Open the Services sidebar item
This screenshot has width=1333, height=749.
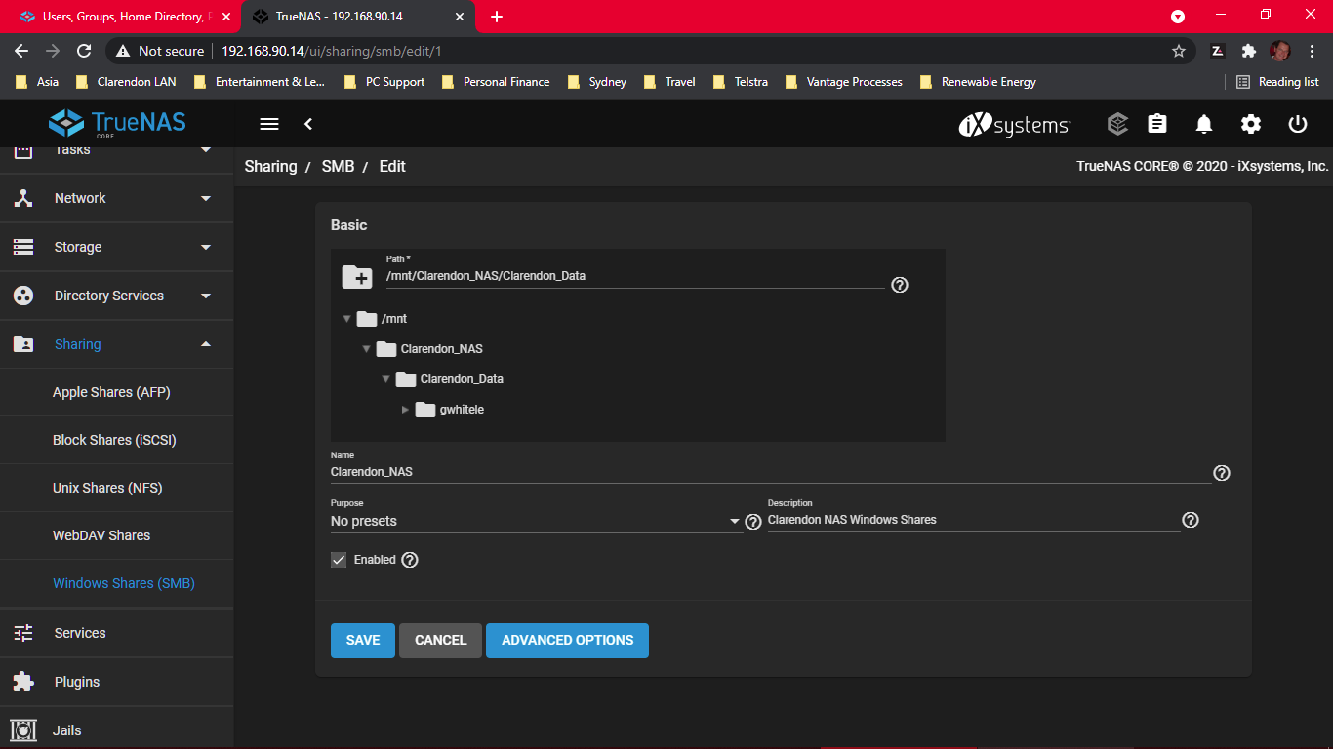point(117,633)
